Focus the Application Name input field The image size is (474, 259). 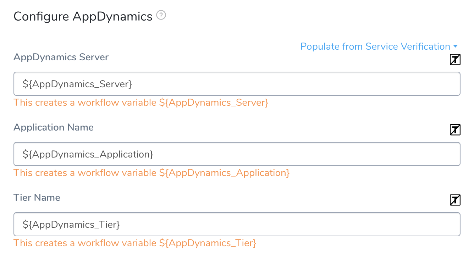237,154
